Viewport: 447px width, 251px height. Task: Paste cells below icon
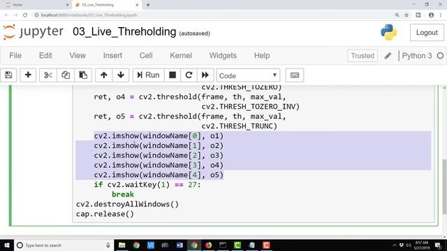83,75
